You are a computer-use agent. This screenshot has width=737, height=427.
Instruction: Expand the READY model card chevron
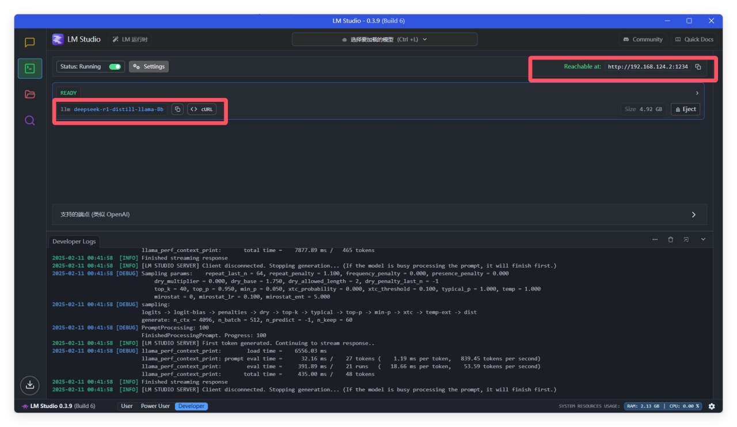697,93
